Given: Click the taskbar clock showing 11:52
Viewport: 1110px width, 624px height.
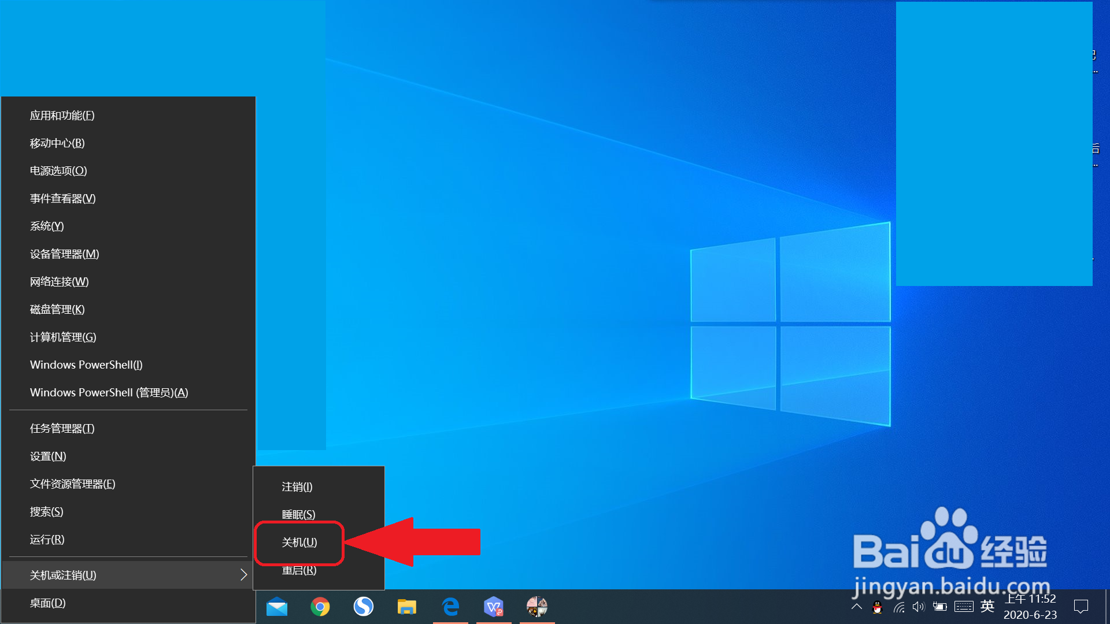Looking at the screenshot, I should pos(1030,607).
